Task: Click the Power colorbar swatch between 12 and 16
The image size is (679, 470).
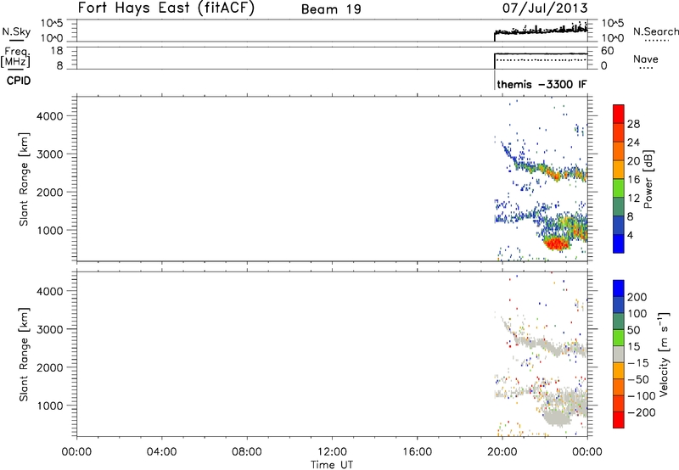Action: tap(619, 188)
